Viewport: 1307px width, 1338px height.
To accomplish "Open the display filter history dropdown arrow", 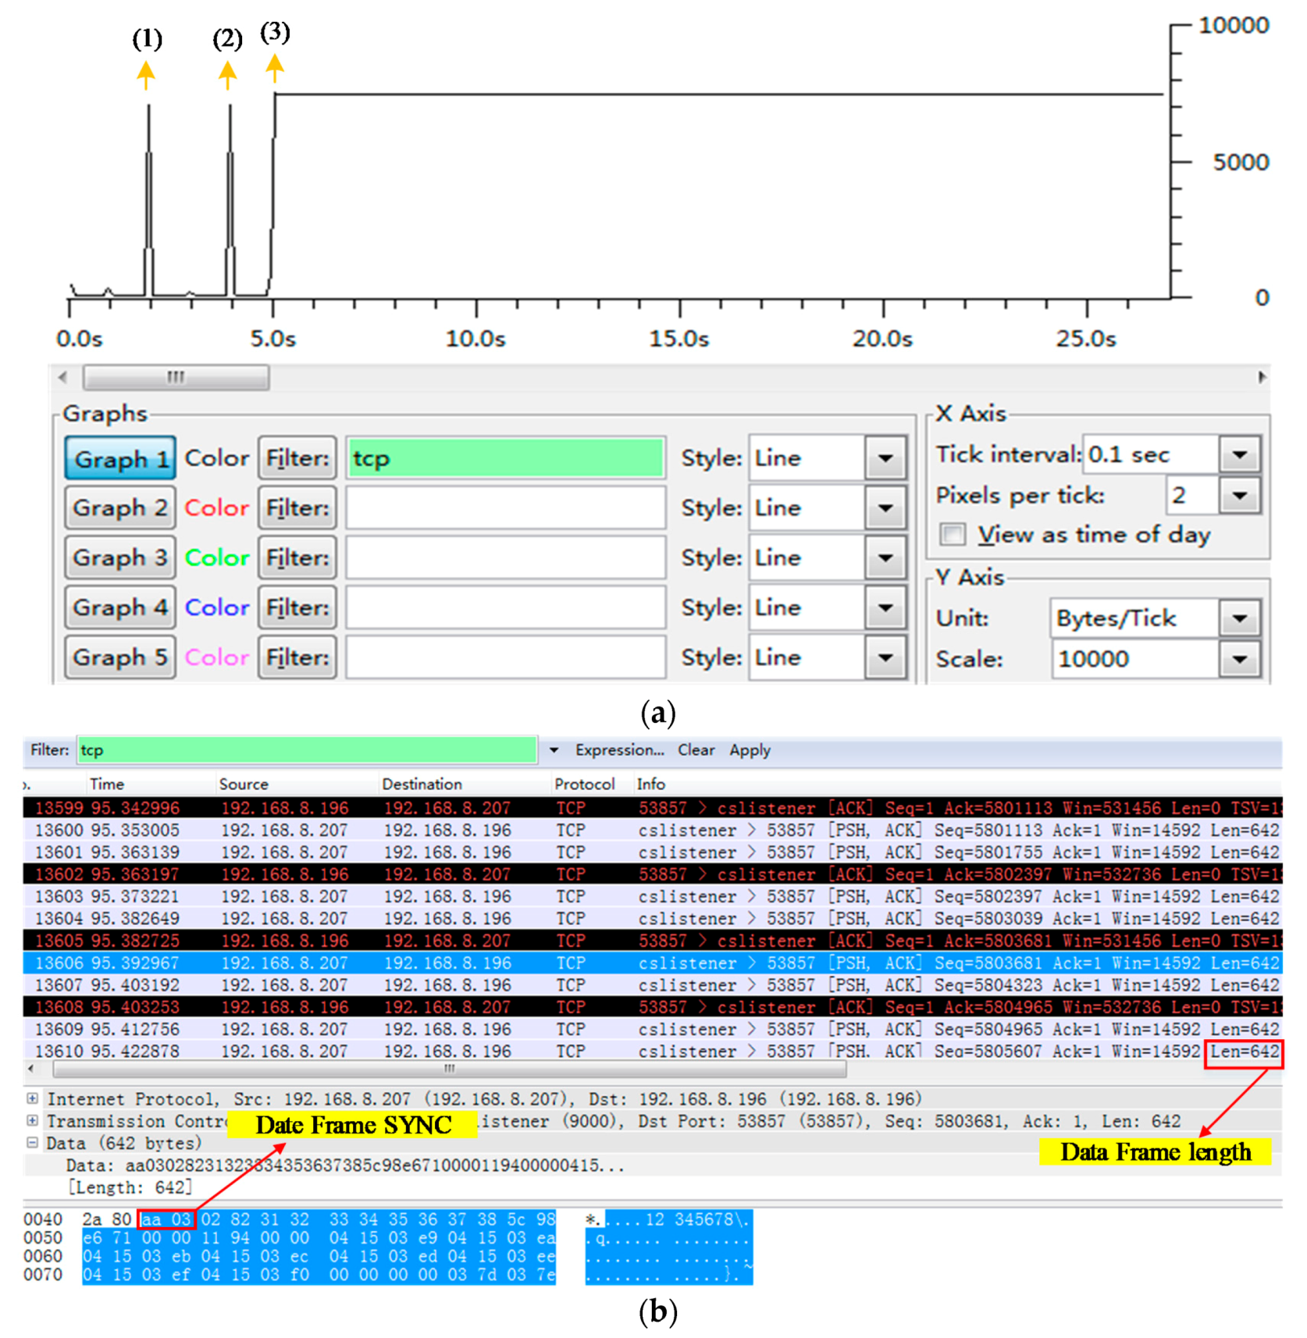I will [554, 750].
